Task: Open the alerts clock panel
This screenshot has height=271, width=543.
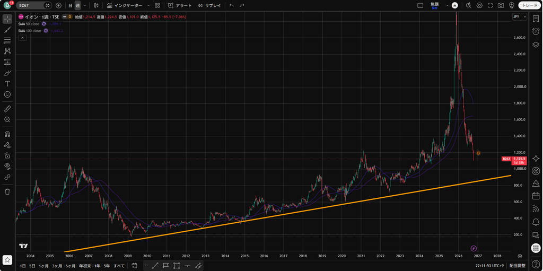Action: tap(536, 31)
